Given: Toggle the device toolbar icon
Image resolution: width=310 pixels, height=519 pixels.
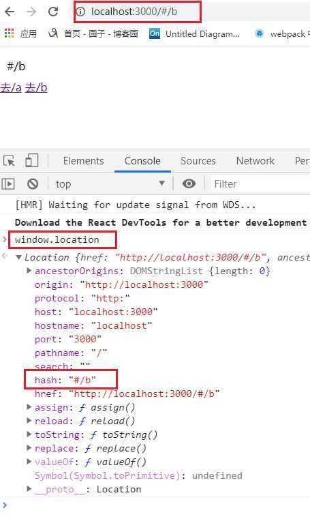Looking at the screenshot, I should [x=32, y=160].
